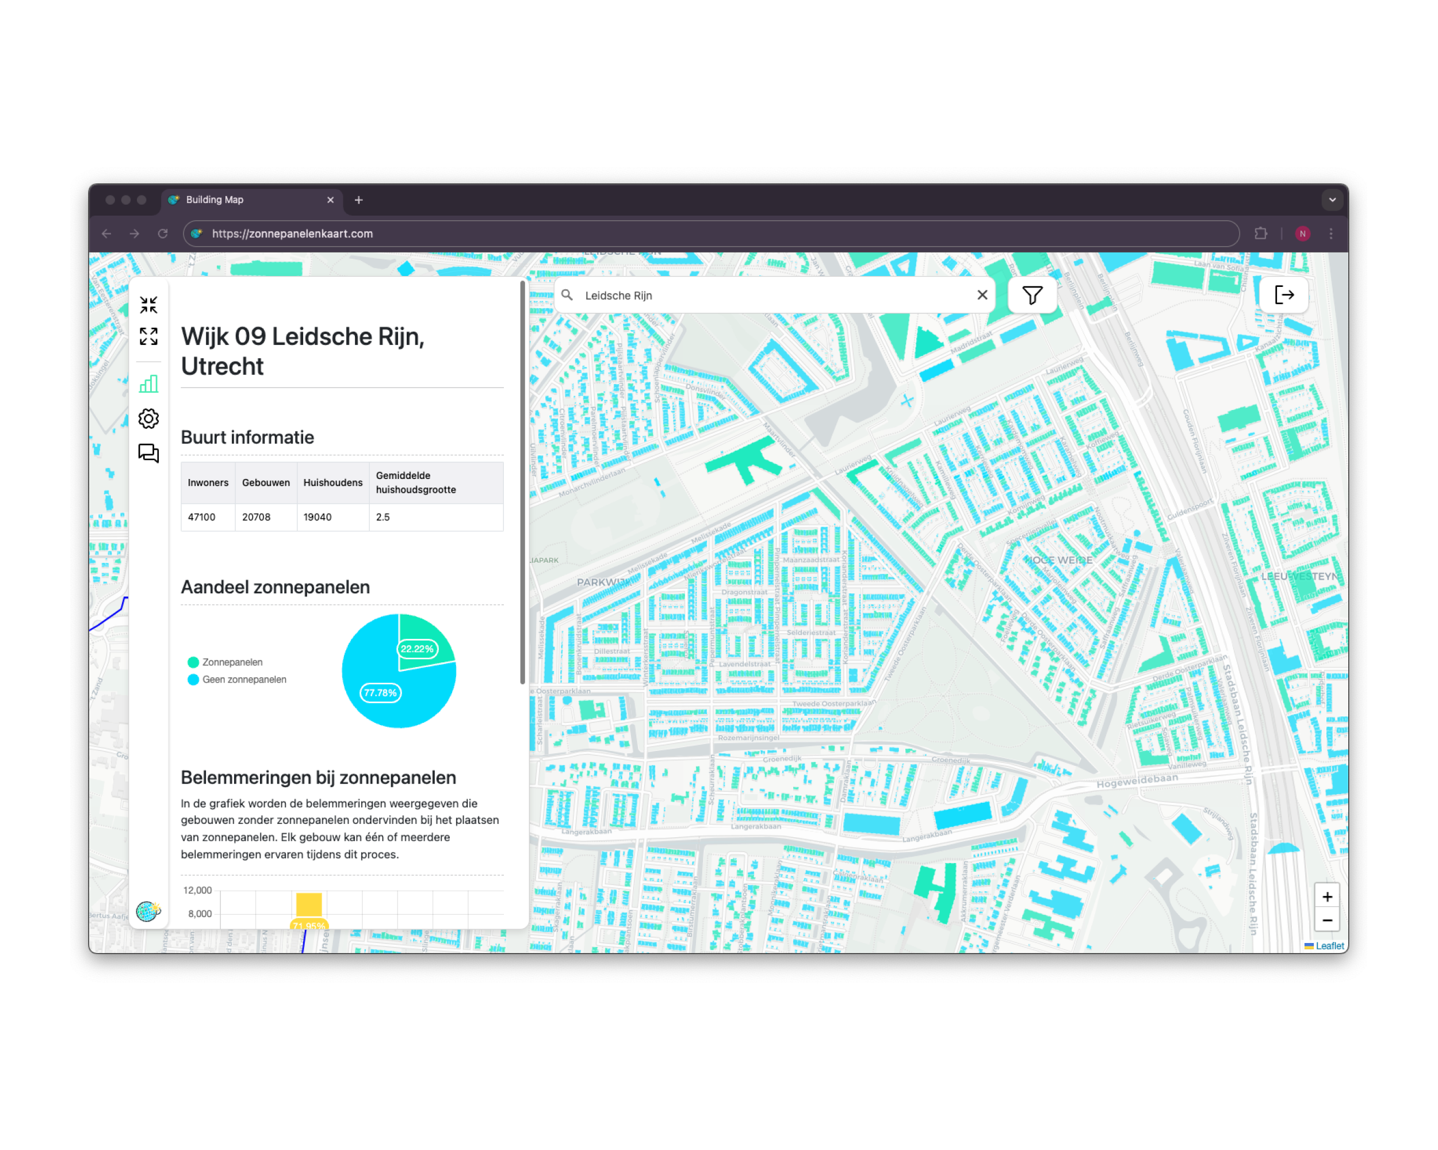Open the feedback chat bubbles icon

149,453
